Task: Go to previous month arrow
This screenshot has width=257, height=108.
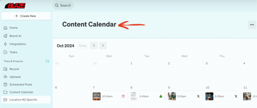Action: coord(94,46)
